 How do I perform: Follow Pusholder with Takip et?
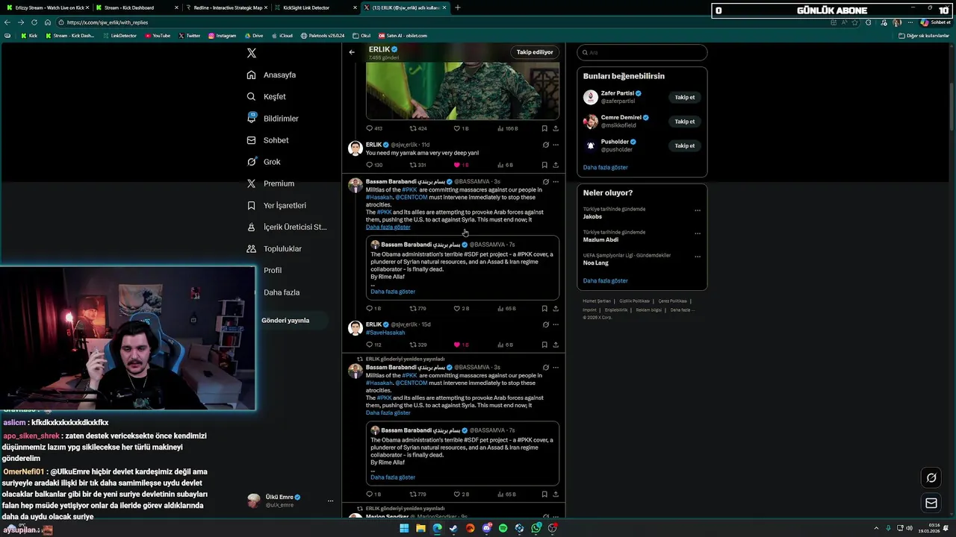click(x=685, y=145)
